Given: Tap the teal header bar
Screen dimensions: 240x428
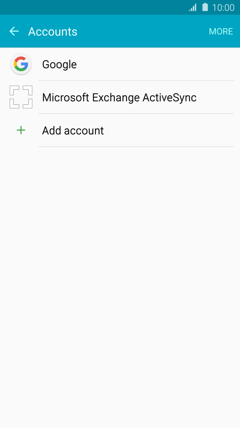Looking at the screenshot, I should (x=120, y=31).
